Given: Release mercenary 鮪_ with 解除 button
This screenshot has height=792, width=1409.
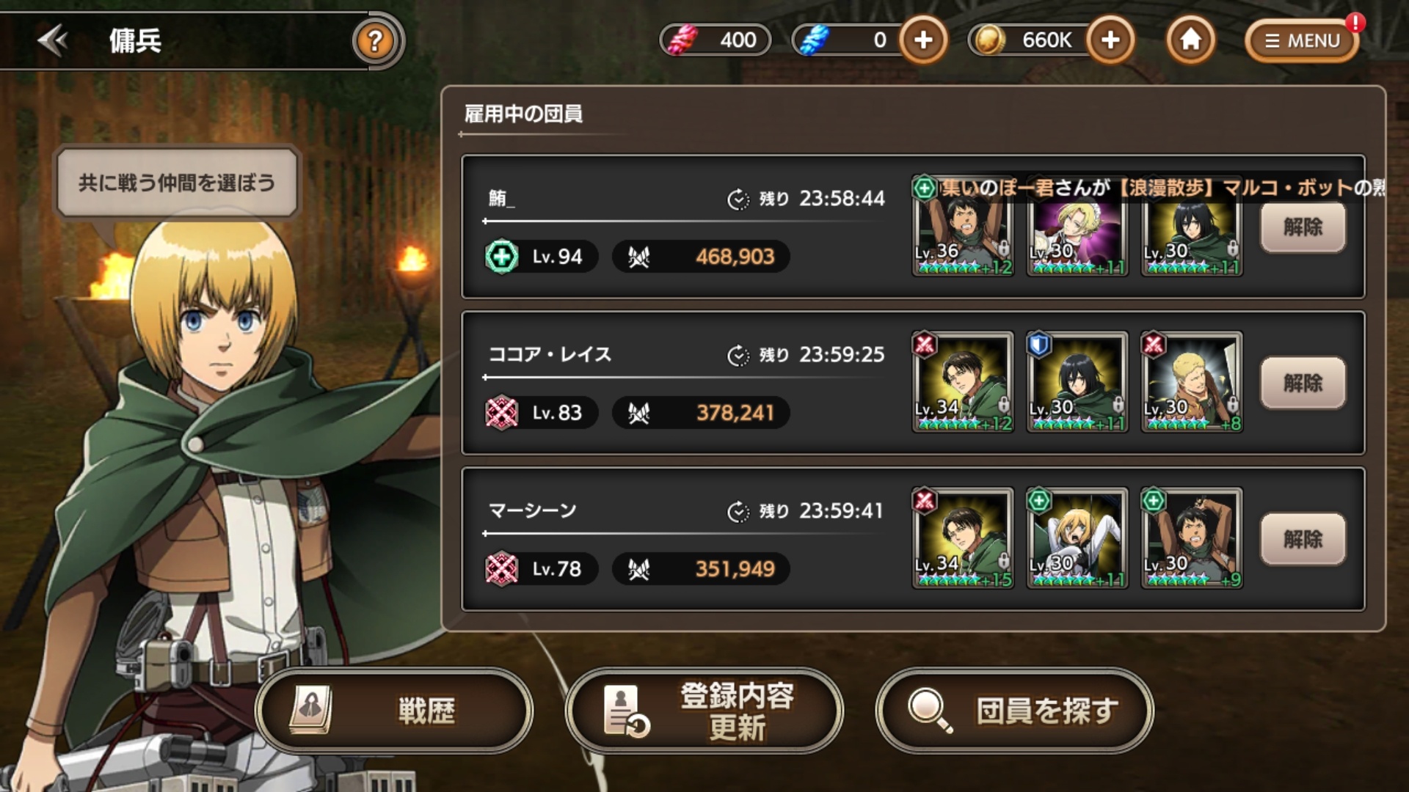Looking at the screenshot, I should click(x=1303, y=227).
